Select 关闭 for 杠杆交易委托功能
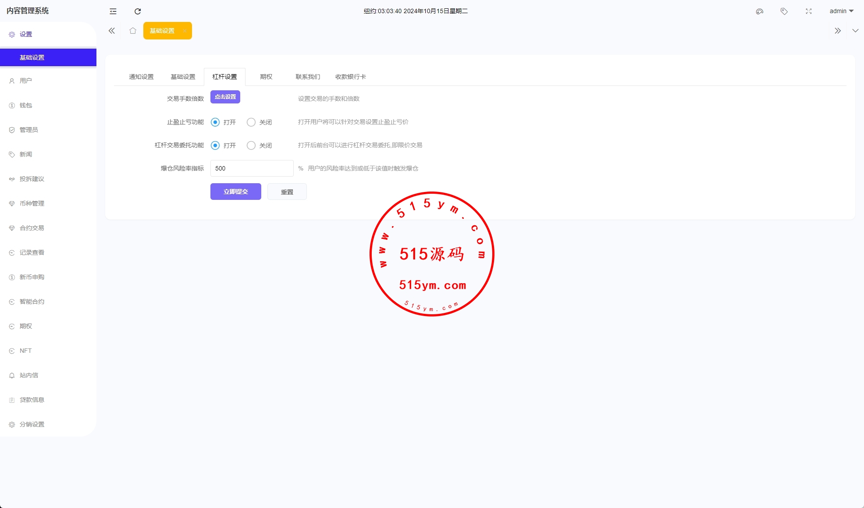The image size is (864, 508). pyautogui.click(x=251, y=146)
